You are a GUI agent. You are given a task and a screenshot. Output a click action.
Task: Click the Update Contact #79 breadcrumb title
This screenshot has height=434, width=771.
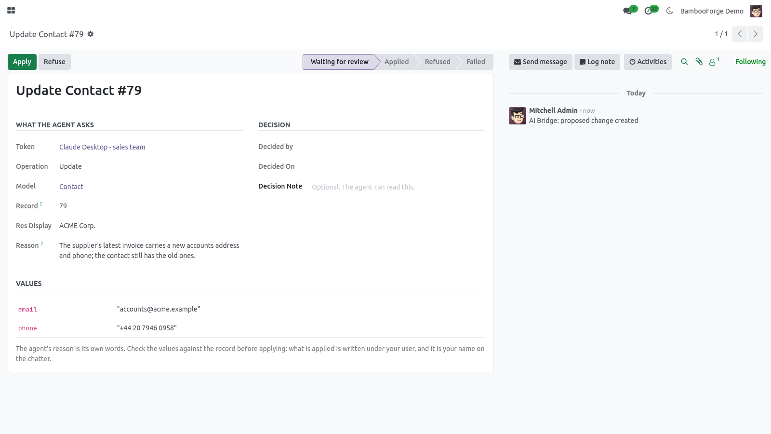point(47,34)
